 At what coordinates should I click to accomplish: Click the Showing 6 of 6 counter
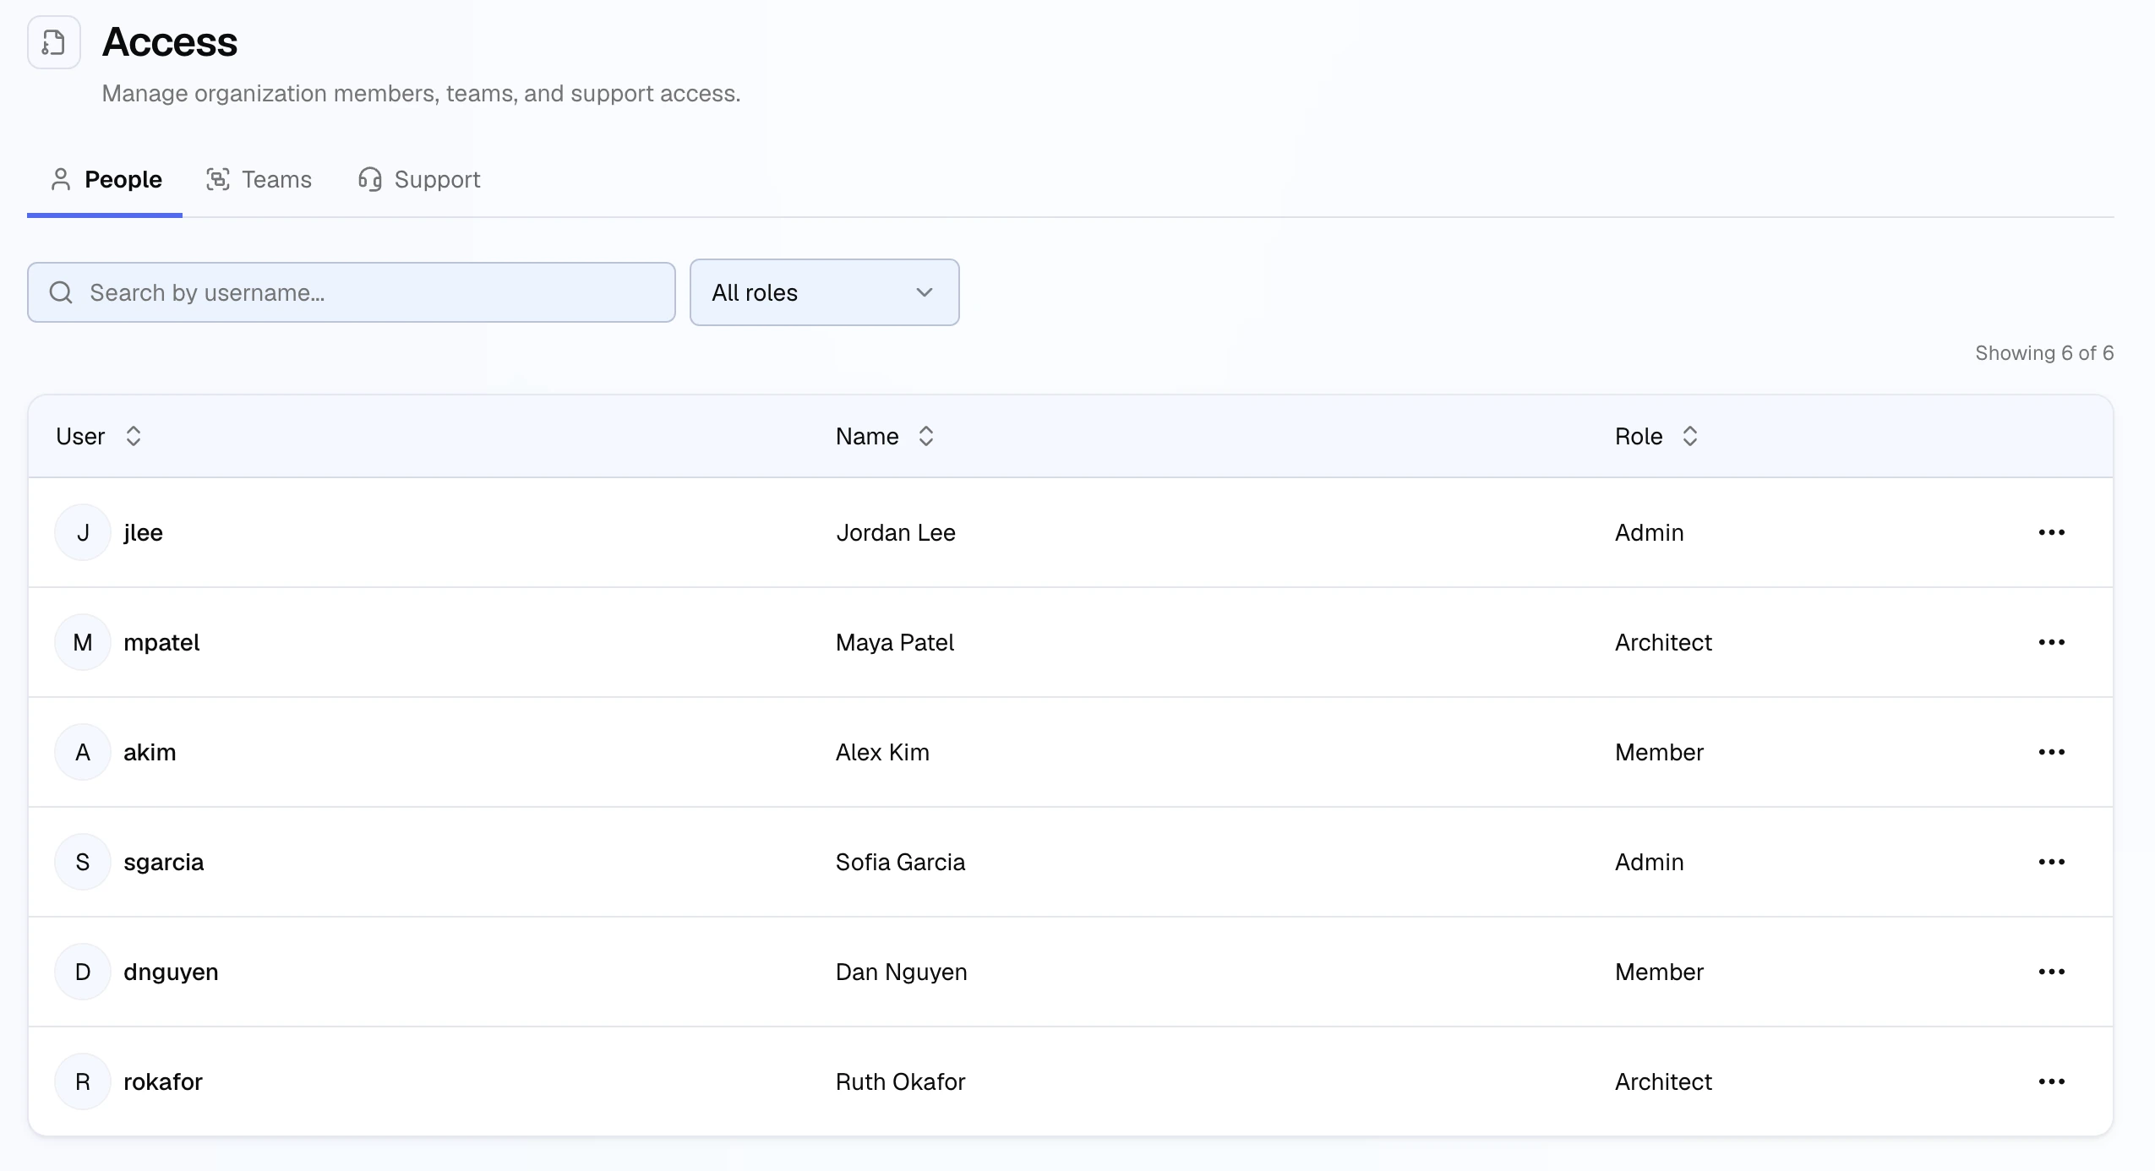point(2044,353)
